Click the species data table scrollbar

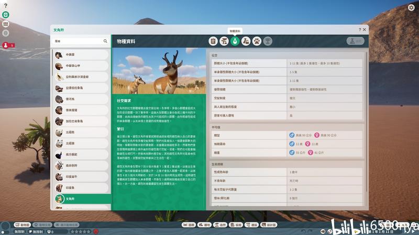(366, 121)
